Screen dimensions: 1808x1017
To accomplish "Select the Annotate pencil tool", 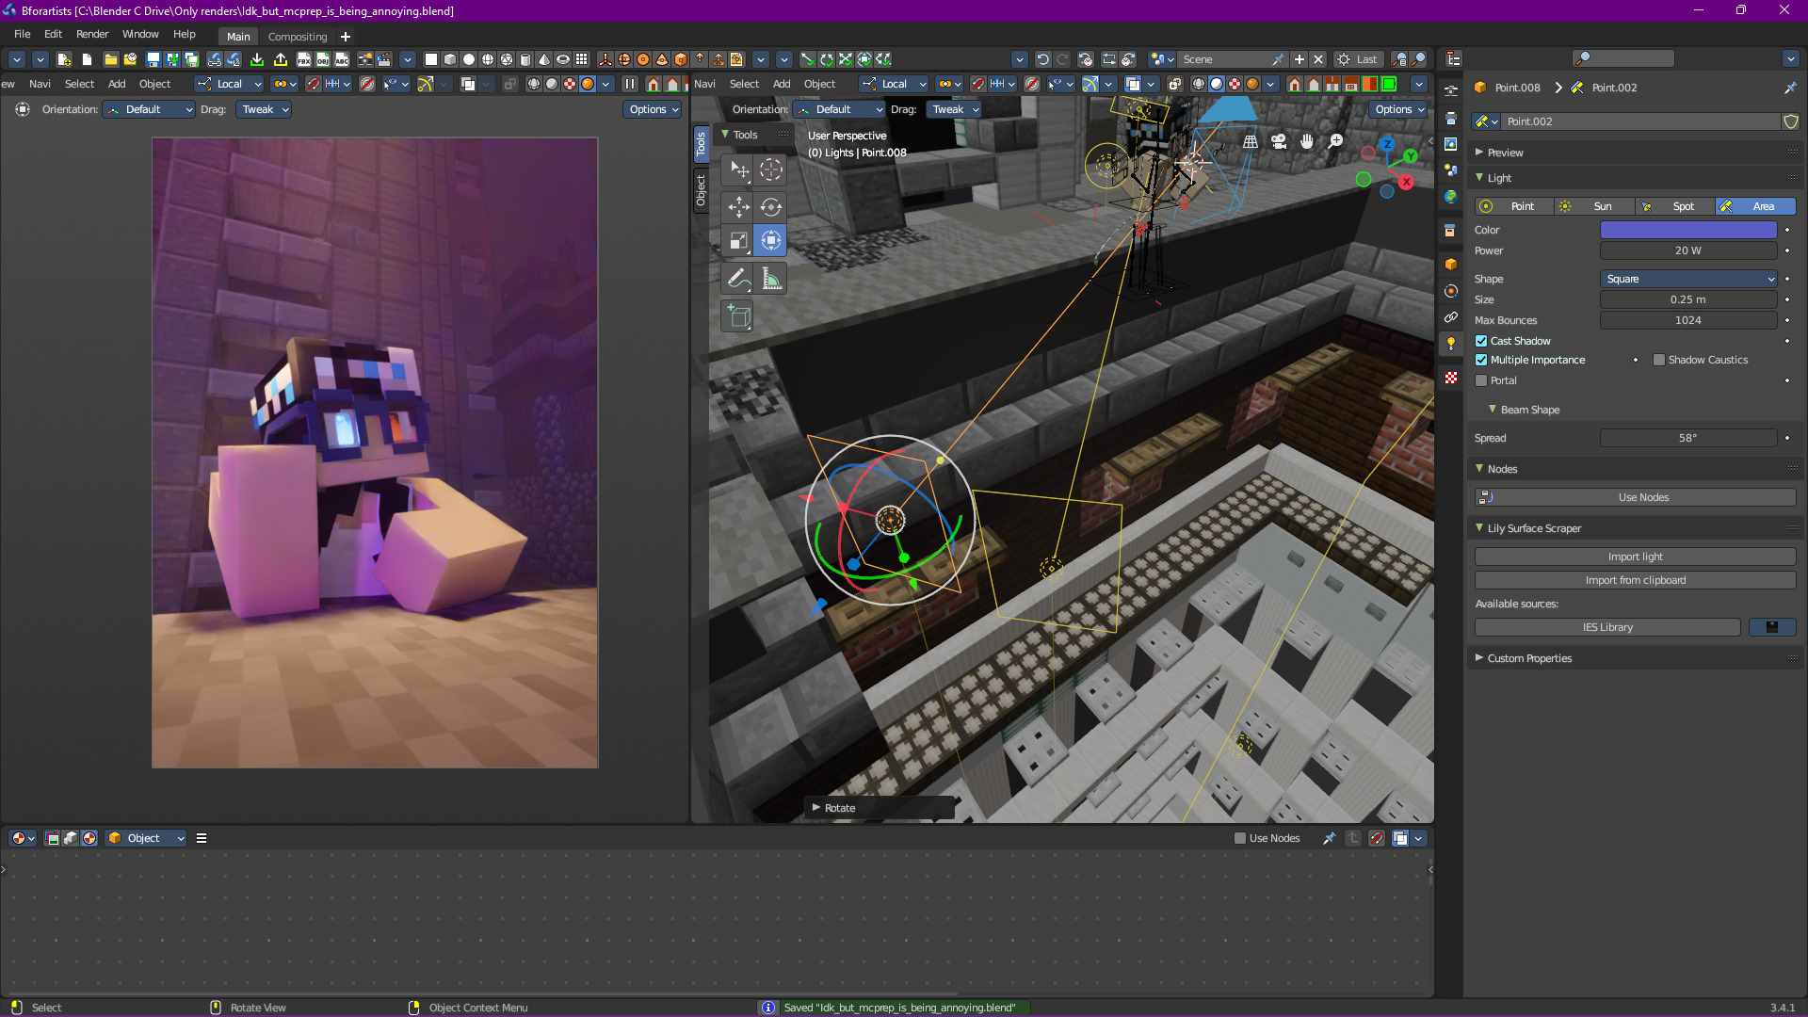I will pyautogui.click(x=739, y=279).
